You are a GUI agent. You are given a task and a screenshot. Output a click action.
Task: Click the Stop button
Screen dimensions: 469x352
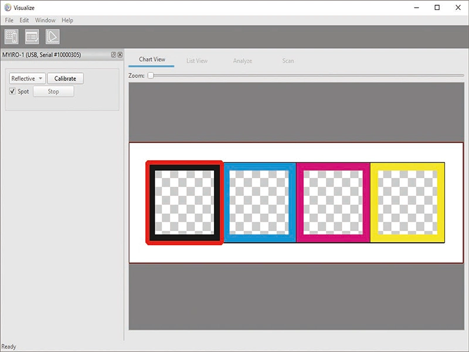[53, 91]
